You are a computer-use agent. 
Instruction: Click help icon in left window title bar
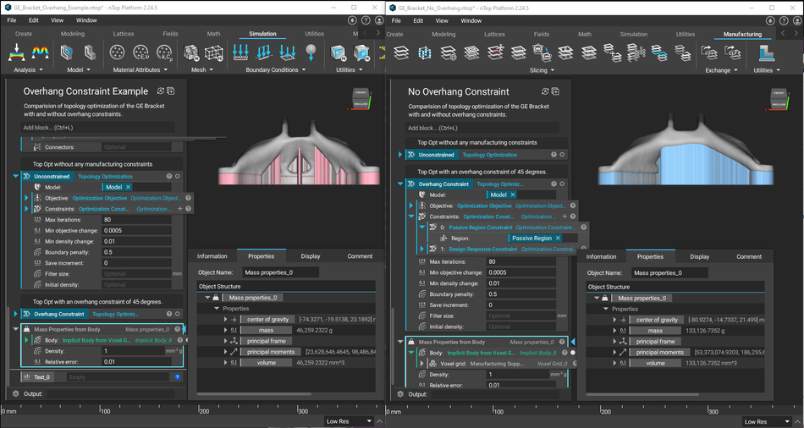(x=365, y=19)
